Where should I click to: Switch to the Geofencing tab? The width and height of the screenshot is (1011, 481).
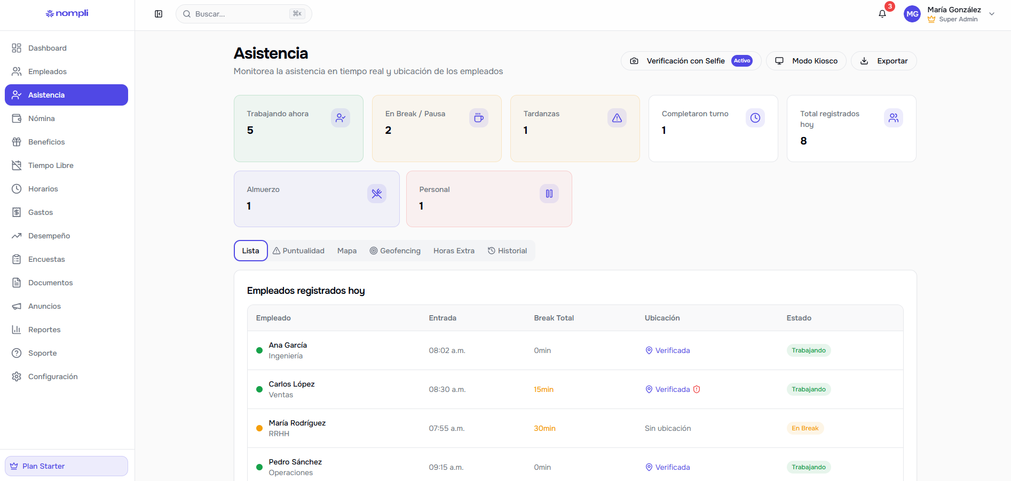click(395, 251)
